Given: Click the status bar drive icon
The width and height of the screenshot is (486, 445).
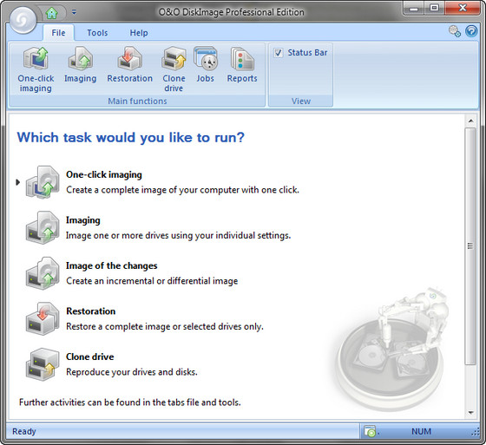Looking at the screenshot, I should [x=370, y=431].
